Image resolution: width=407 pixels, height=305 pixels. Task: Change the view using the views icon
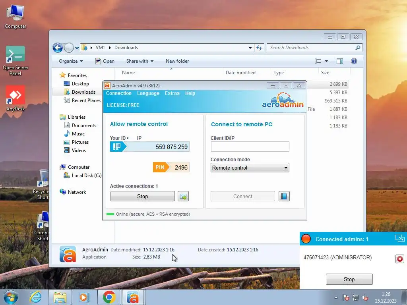[x=318, y=61]
